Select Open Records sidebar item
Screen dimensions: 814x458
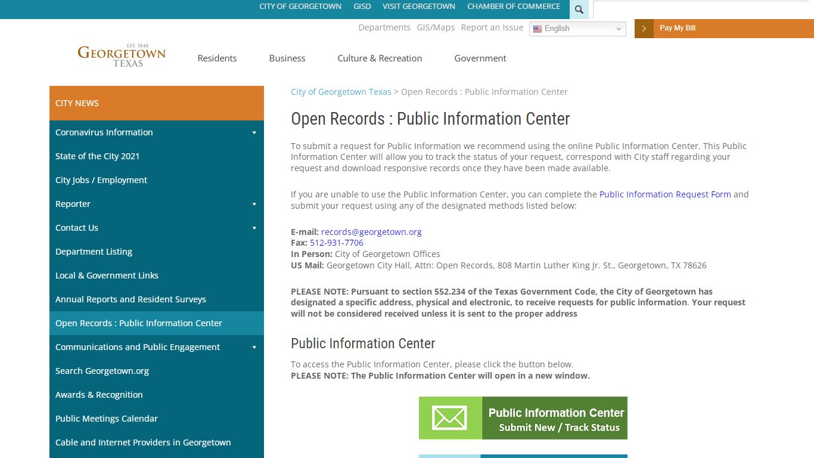pyautogui.click(x=157, y=323)
